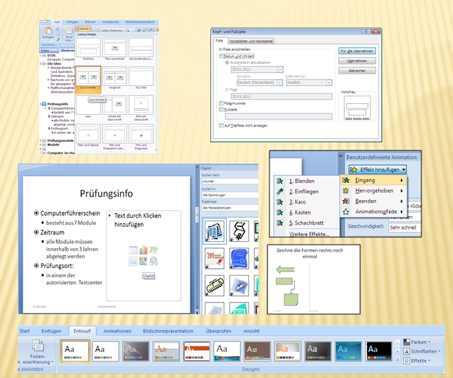Choose the '2. Einfliegen' effect
Image resolution: width=453 pixels, height=378 pixels.
click(306, 192)
